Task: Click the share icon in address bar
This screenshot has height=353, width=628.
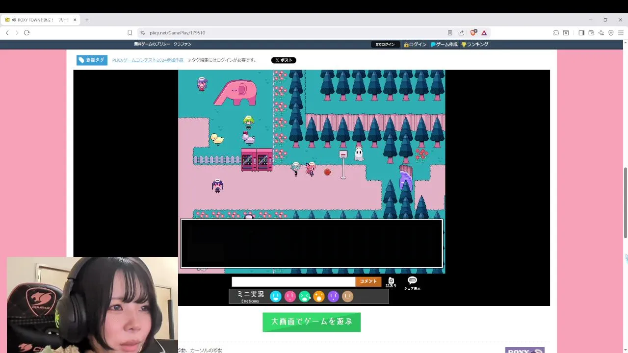Action: pyautogui.click(x=461, y=33)
